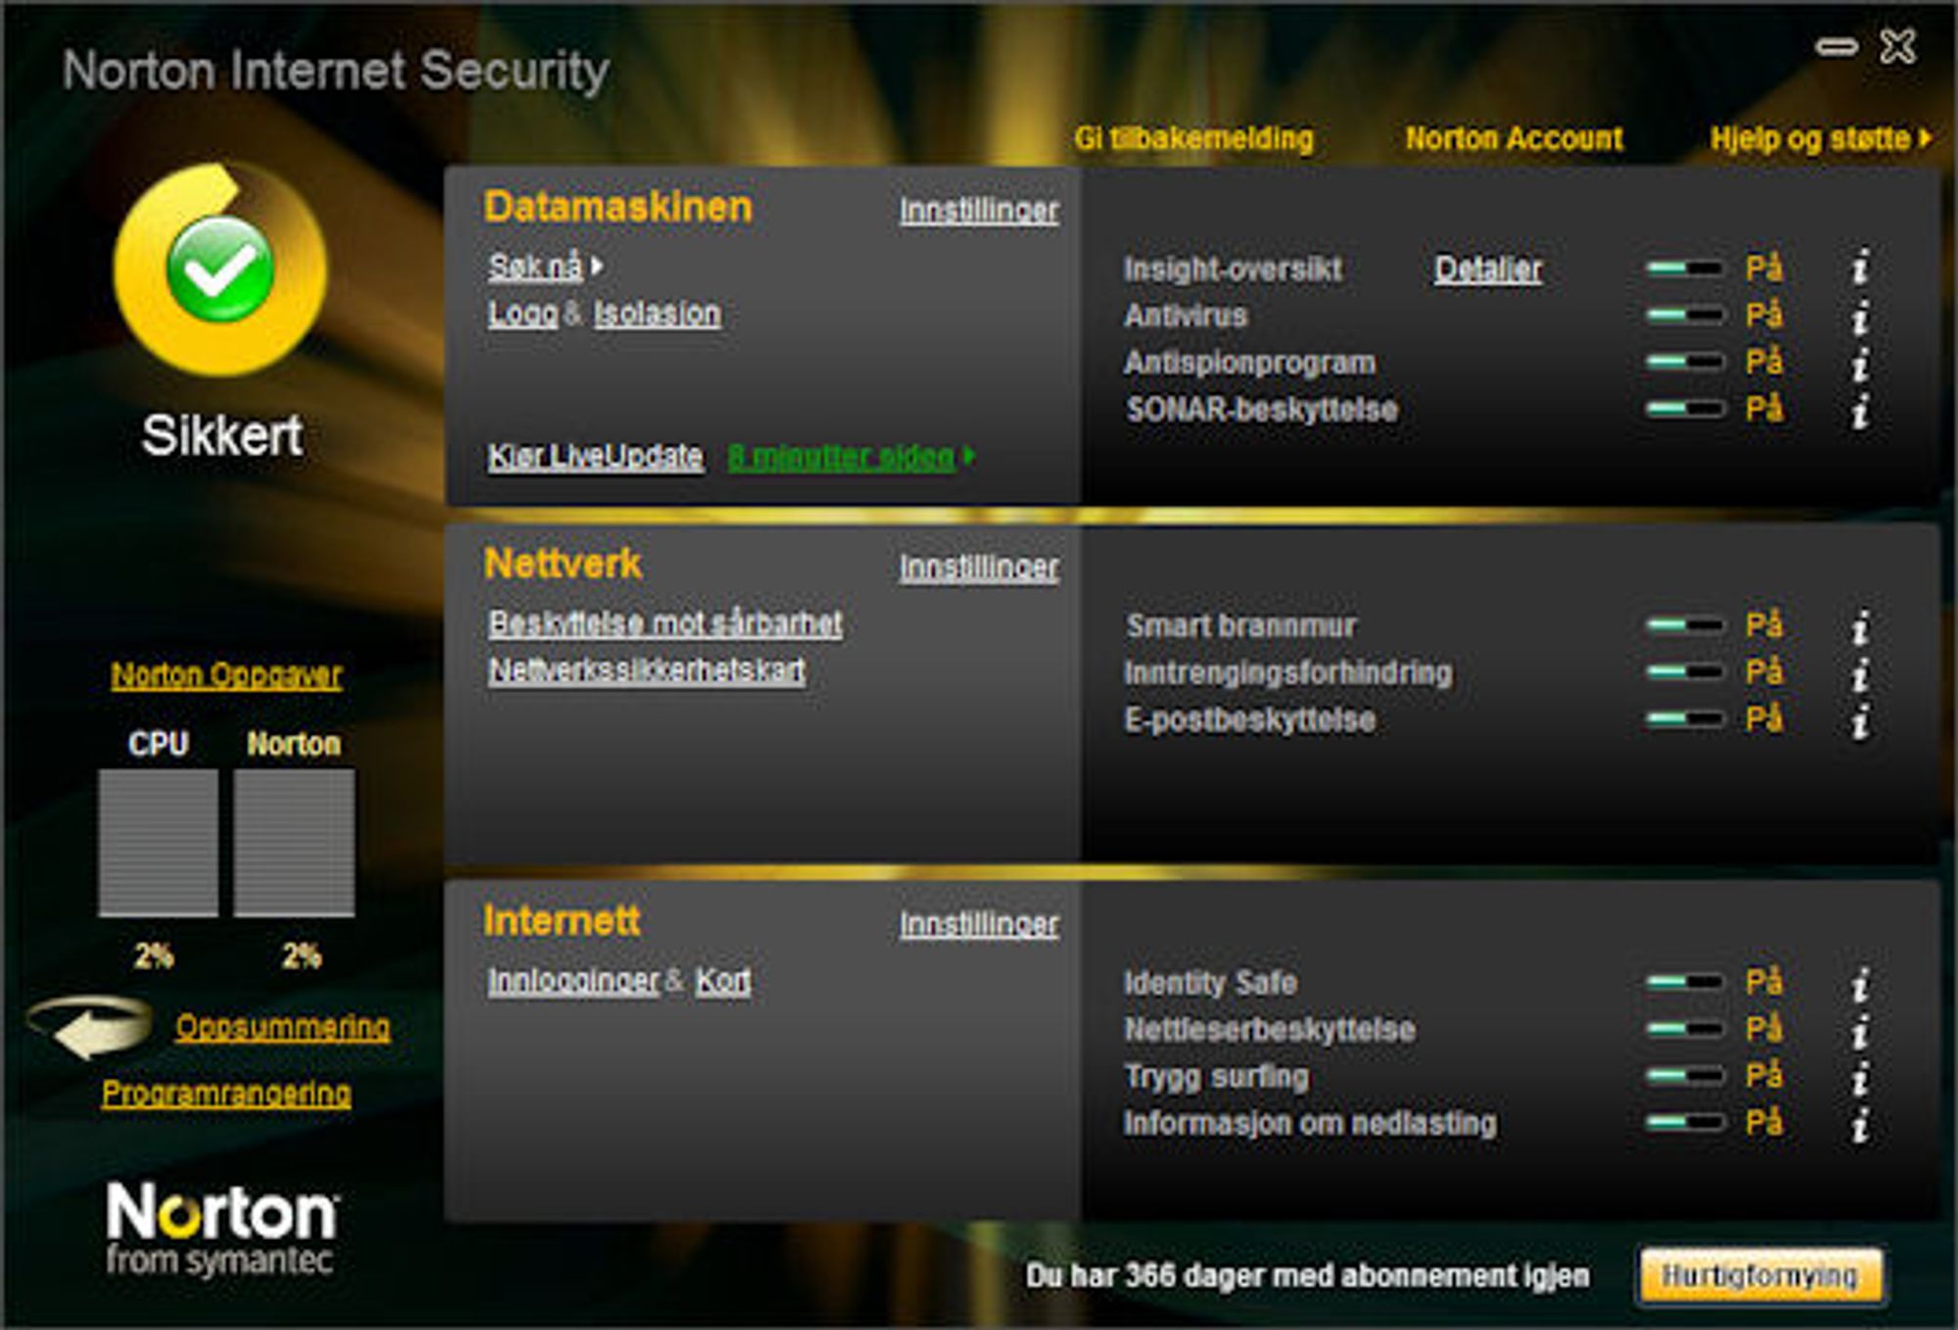Open info icon for Insight-oversikt
Screen dimensions: 1958x1330
1861,267
